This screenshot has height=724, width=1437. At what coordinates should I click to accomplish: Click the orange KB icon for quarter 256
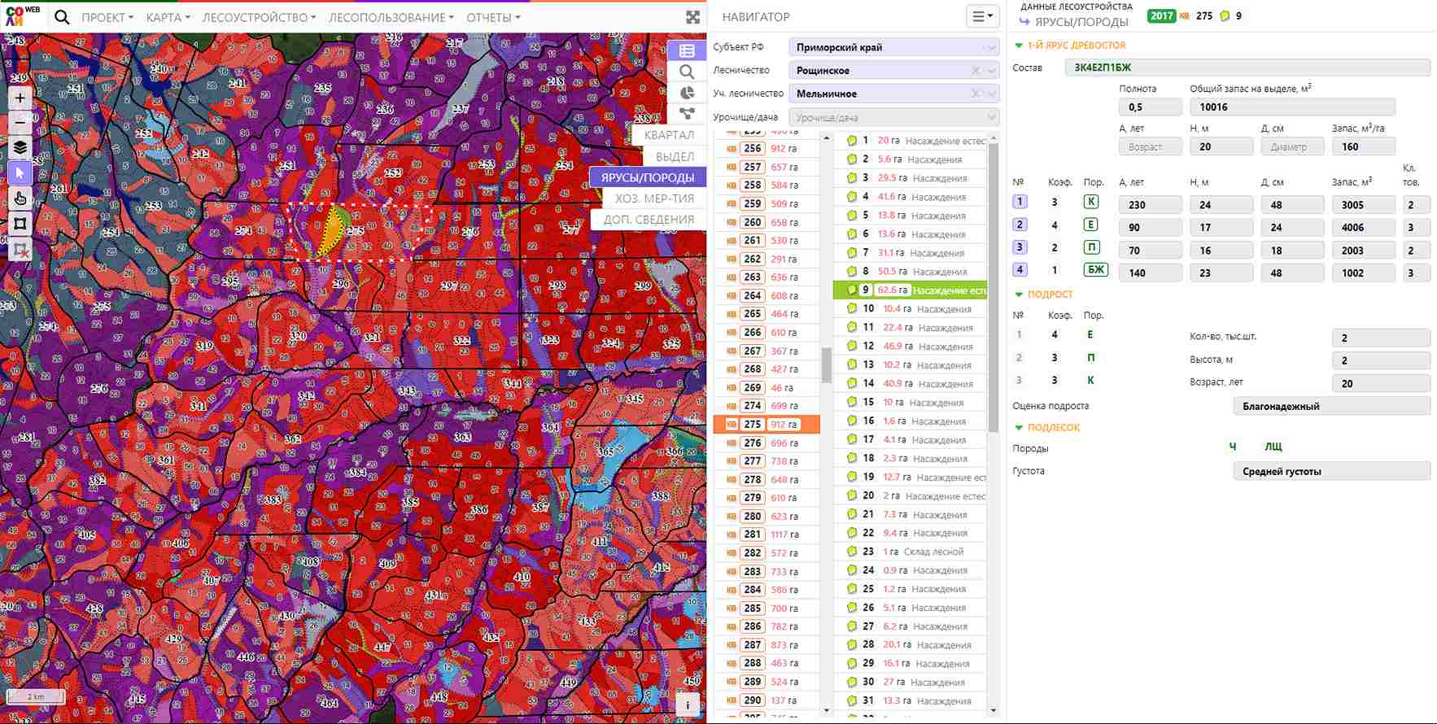(730, 149)
